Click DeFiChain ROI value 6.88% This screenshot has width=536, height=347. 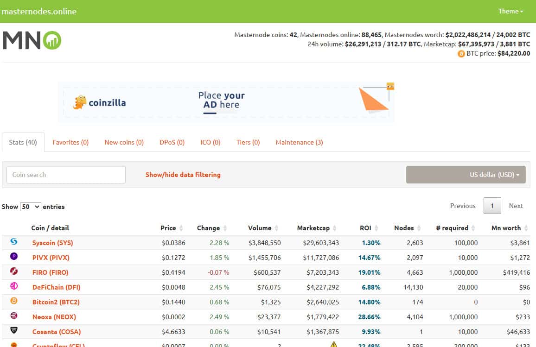tap(371, 287)
